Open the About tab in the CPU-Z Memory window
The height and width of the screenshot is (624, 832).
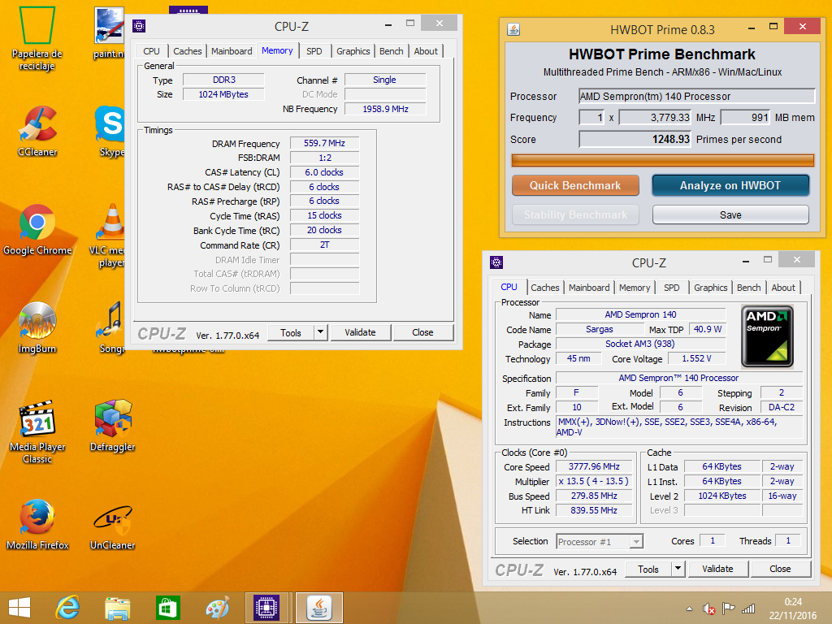tap(426, 51)
